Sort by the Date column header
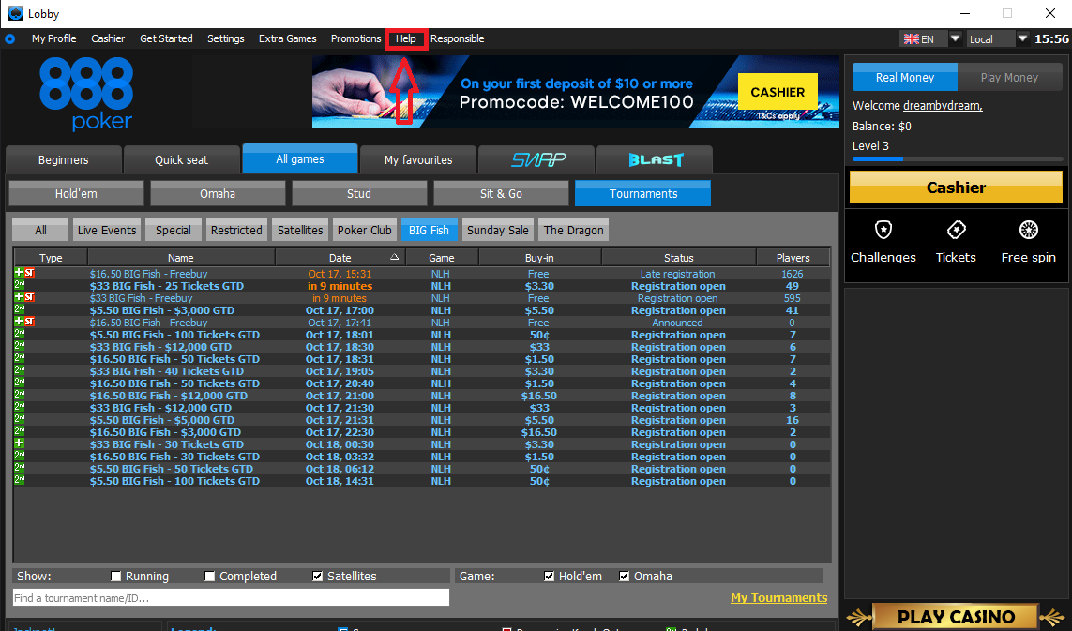The image size is (1072, 631). 340,258
